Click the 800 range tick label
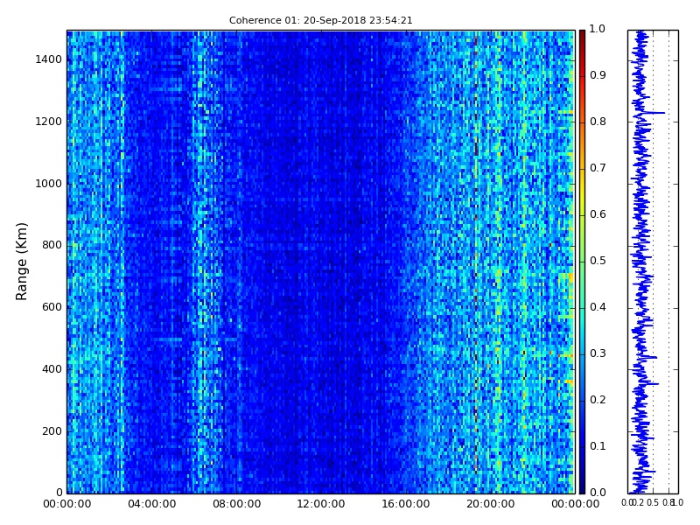Image resolution: width=700 pixels, height=525 pixels. tap(52, 245)
